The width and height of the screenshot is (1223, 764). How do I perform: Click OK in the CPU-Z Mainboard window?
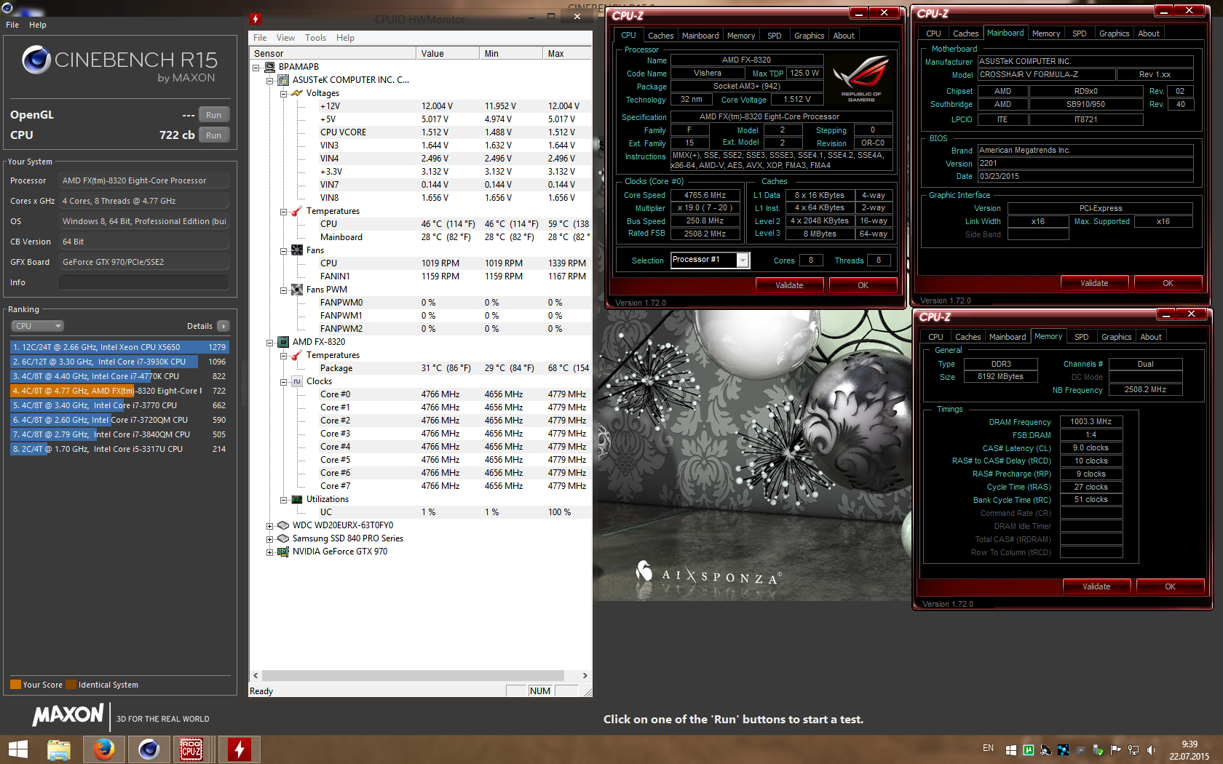pyautogui.click(x=1168, y=283)
